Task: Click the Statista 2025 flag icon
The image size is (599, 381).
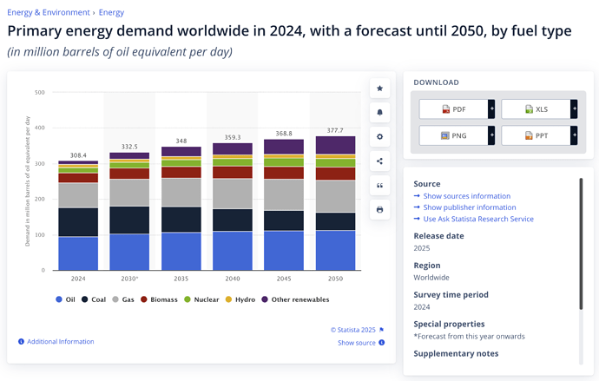Action: point(381,330)
